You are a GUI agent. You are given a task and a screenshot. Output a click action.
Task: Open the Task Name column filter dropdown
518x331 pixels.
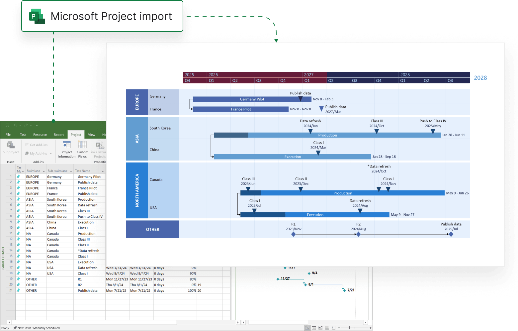coord(103,171)
